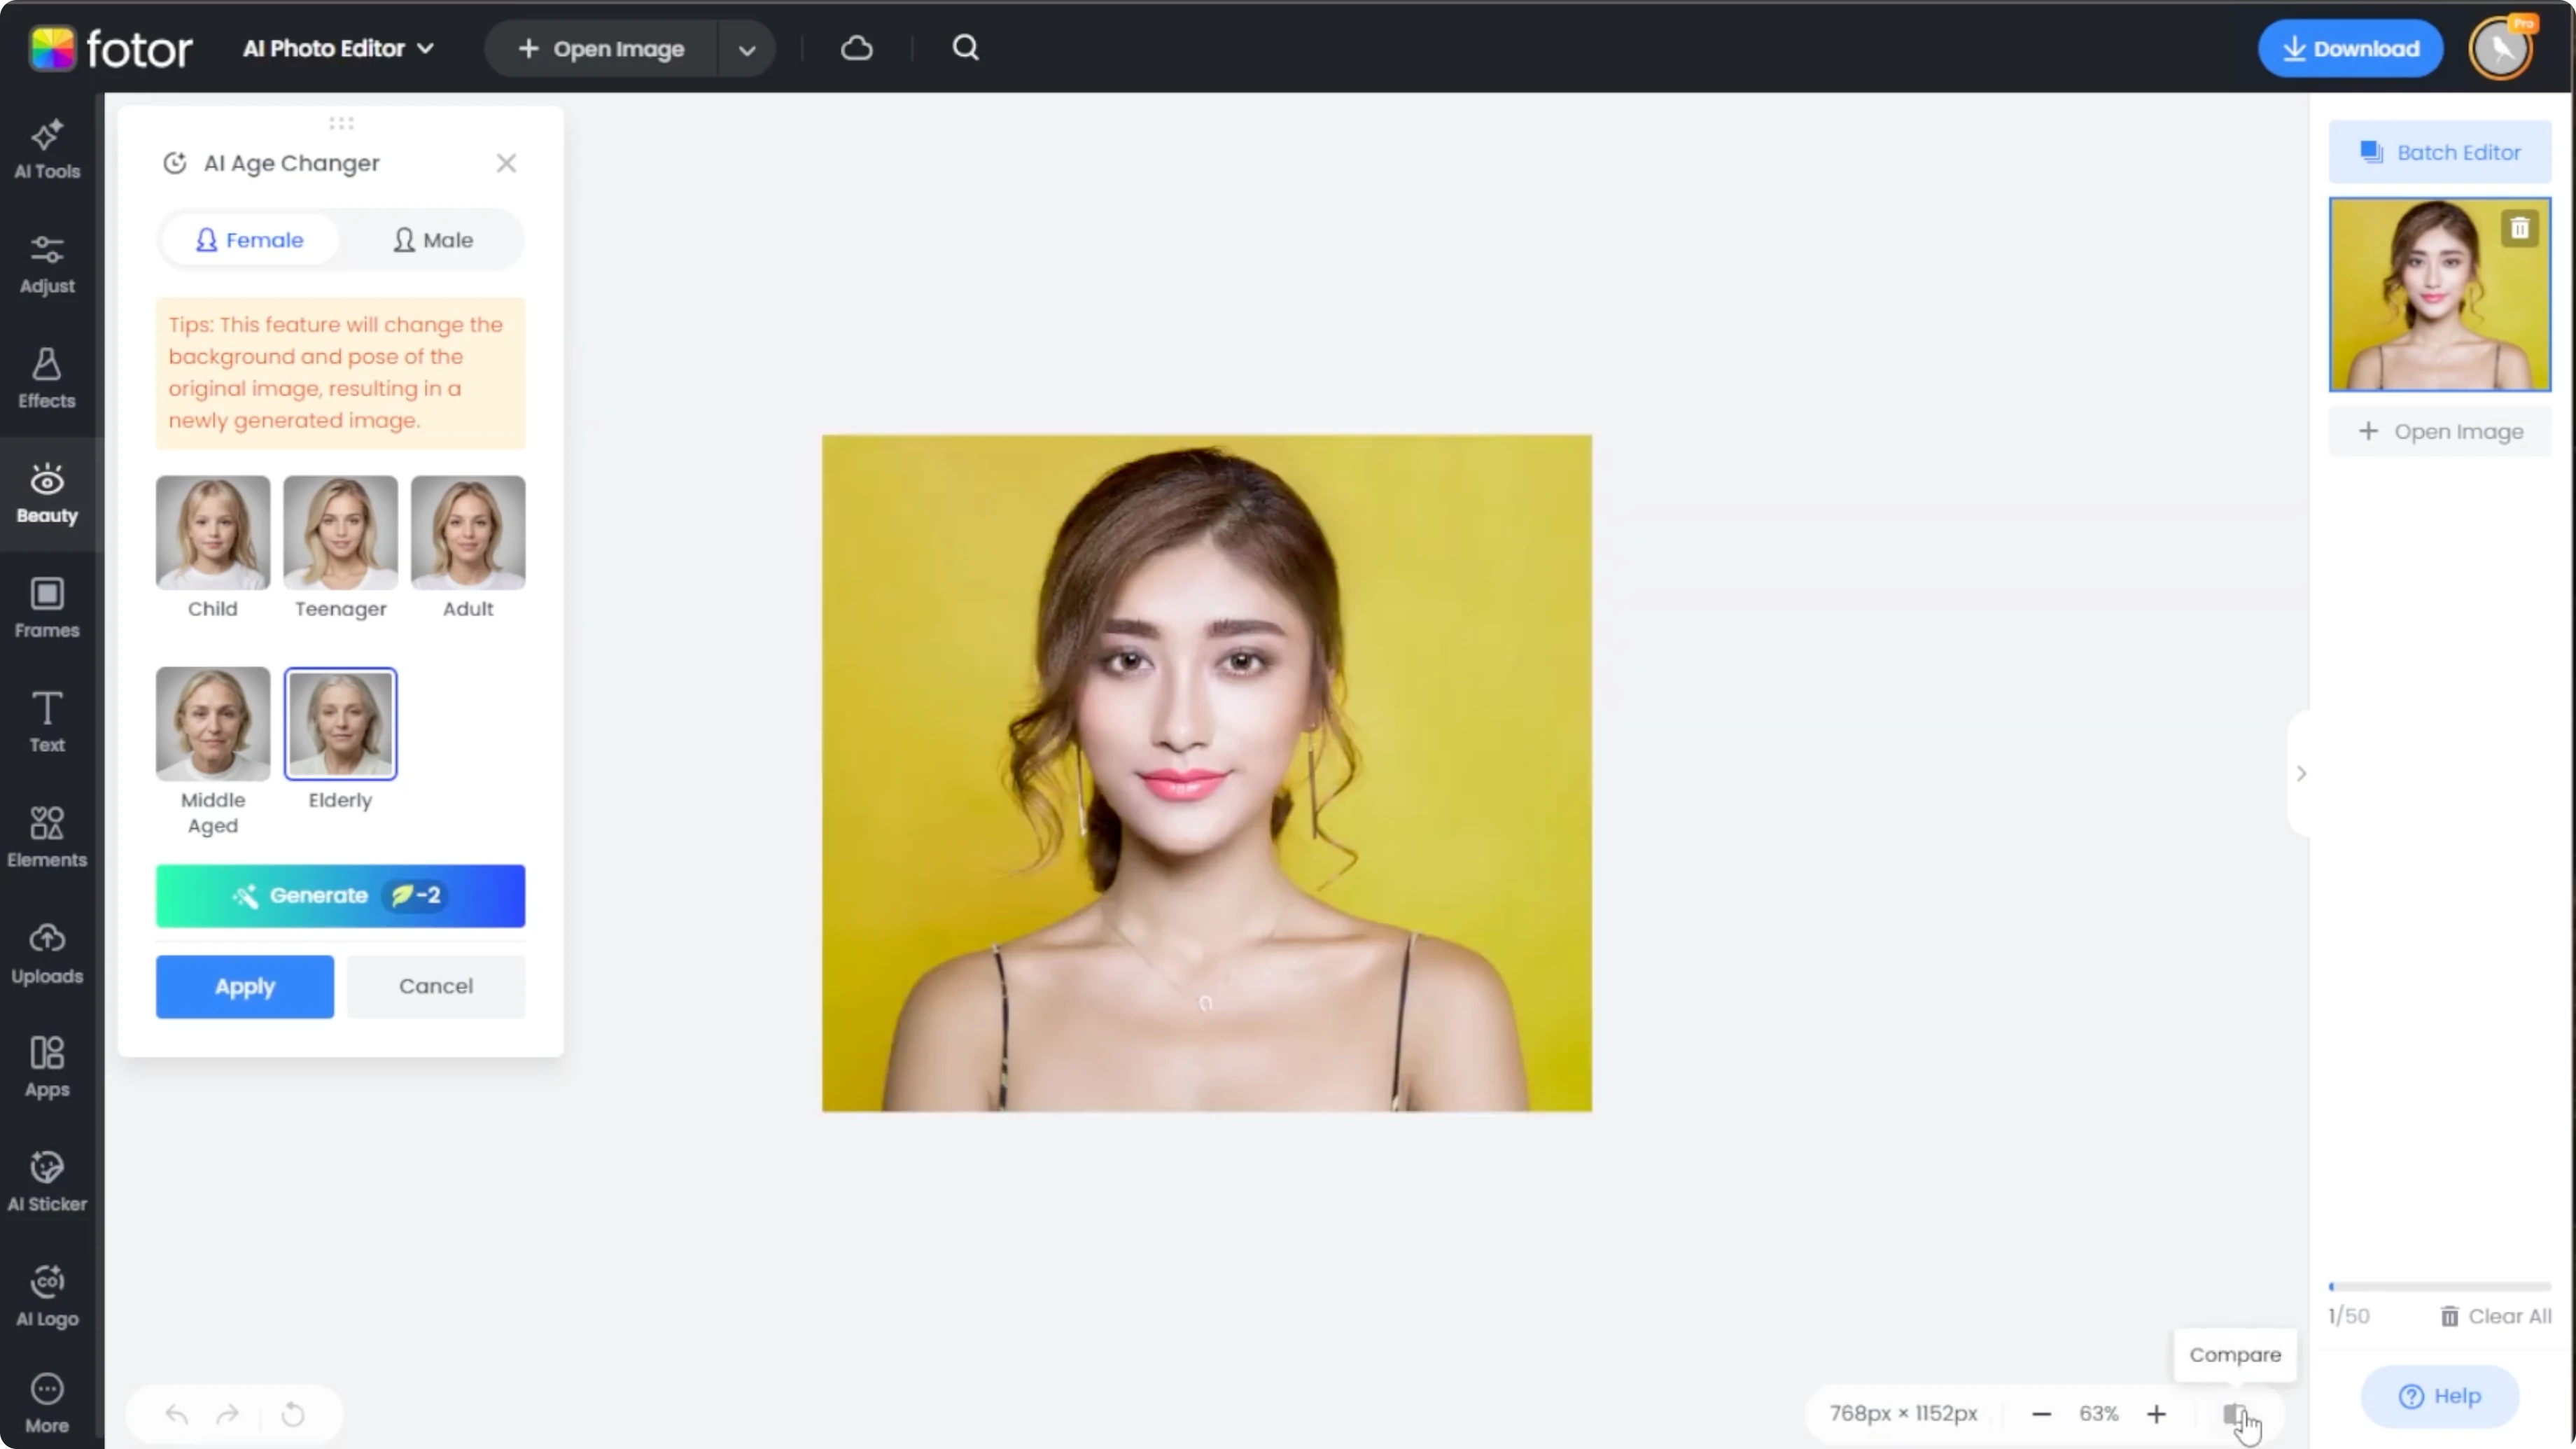2576x1449 pixels.
Task: Click the cloud storage icon
Action: click(857, 48)
